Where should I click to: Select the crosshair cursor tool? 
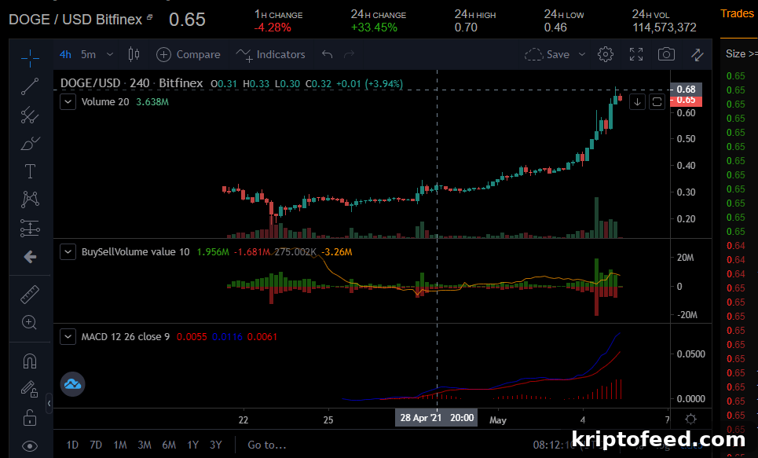tap(30, 58)
